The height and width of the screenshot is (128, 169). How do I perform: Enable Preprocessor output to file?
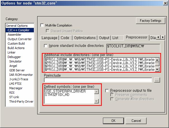tap(107, 91)
